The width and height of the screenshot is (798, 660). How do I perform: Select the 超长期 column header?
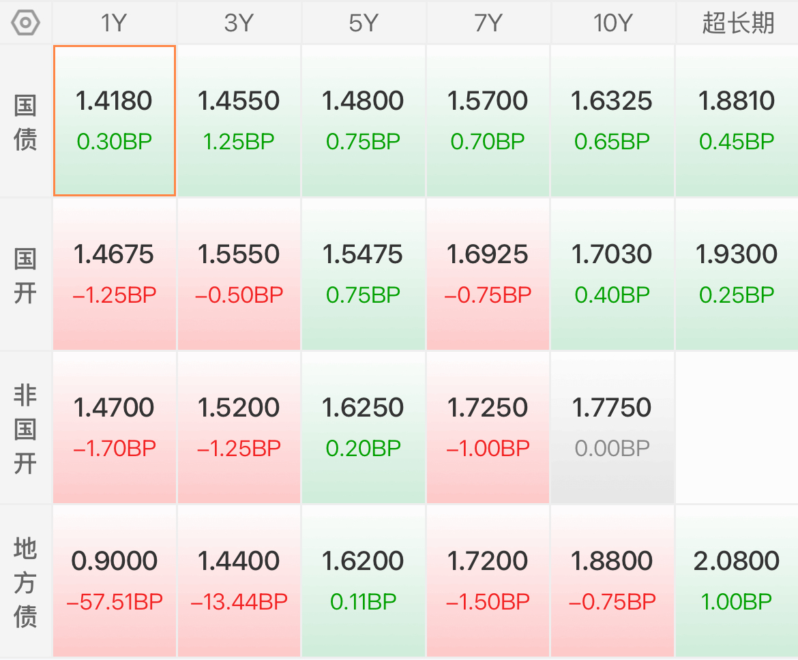click(737, 23)
